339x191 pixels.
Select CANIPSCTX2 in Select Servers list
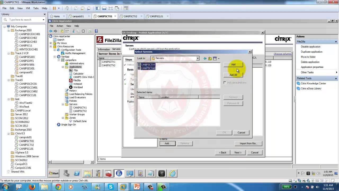(146, 68)
